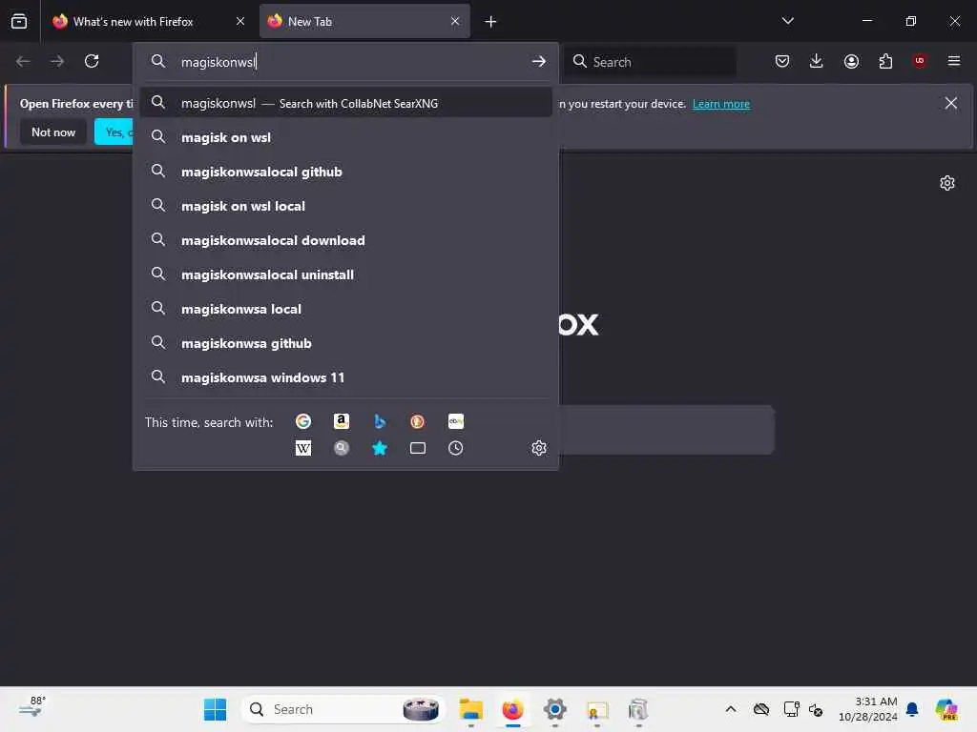Reload the current page
This screenshot has height=732, width=977.
point(92,61)
